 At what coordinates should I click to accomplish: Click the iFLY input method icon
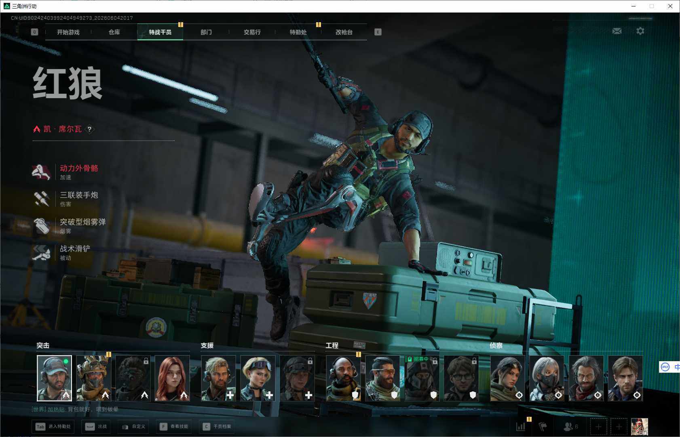click(665, 367)
